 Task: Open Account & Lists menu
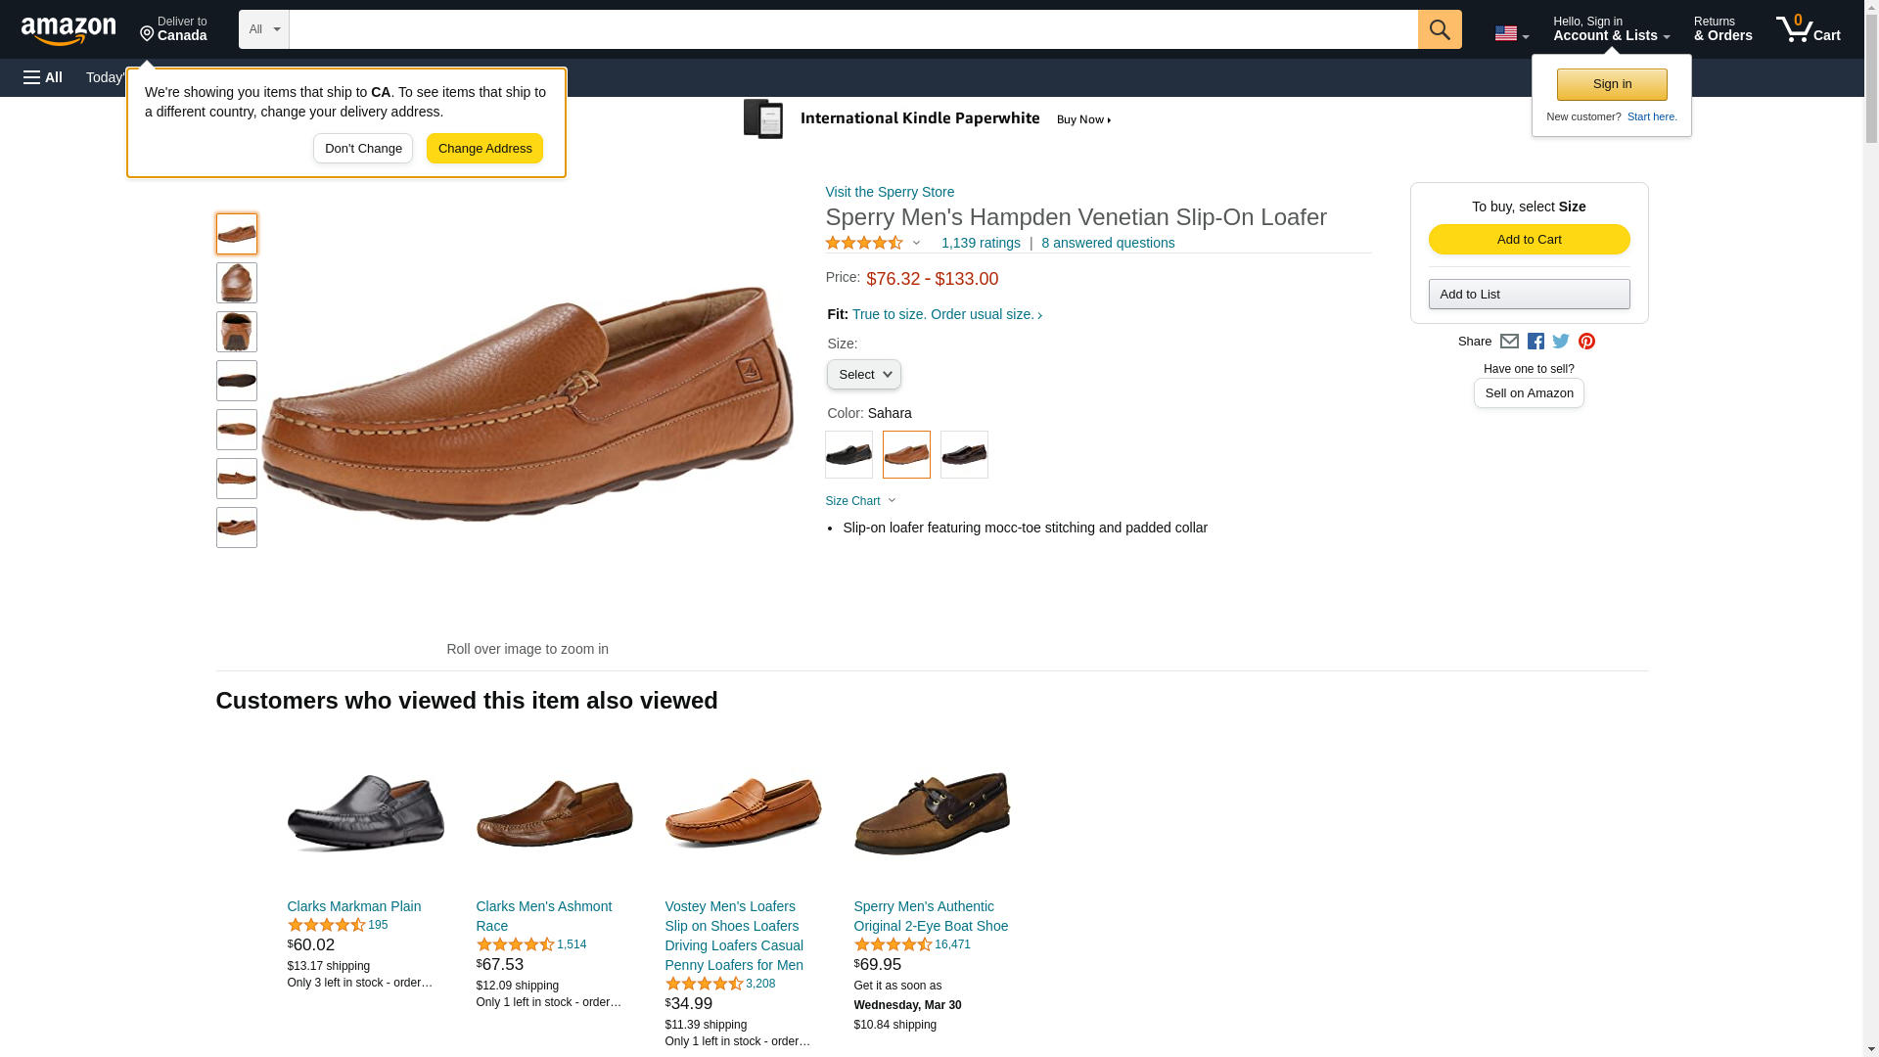[1611, 29]
